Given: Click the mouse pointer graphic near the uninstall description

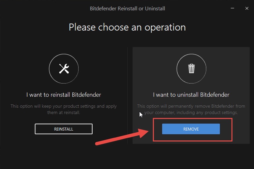Looking at the screenshot, I should coord(141,114).
